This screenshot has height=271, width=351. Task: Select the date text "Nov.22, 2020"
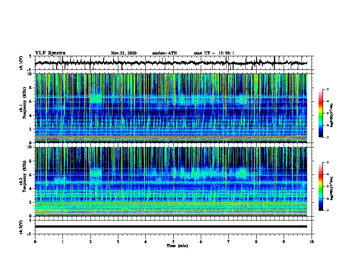pyautogui.click(x=124, y=53)
